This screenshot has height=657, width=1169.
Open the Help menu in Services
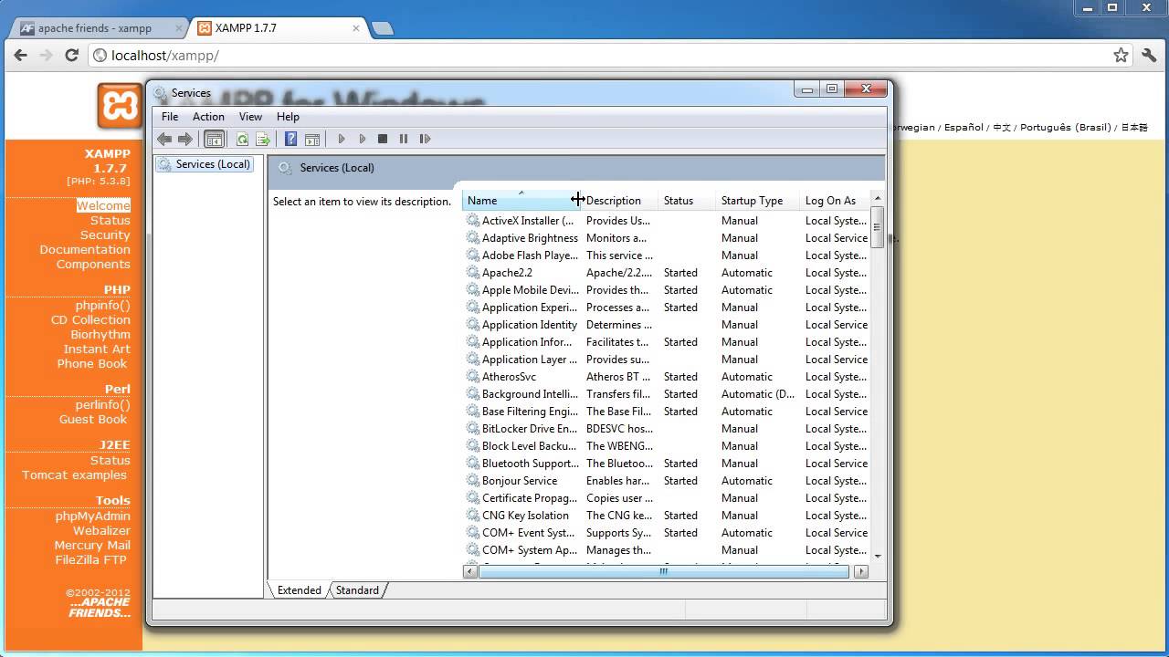(x=288, y=117)
